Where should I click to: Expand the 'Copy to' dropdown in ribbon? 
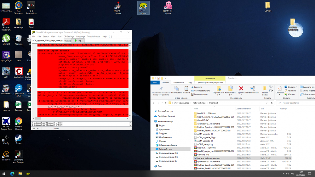230,94
